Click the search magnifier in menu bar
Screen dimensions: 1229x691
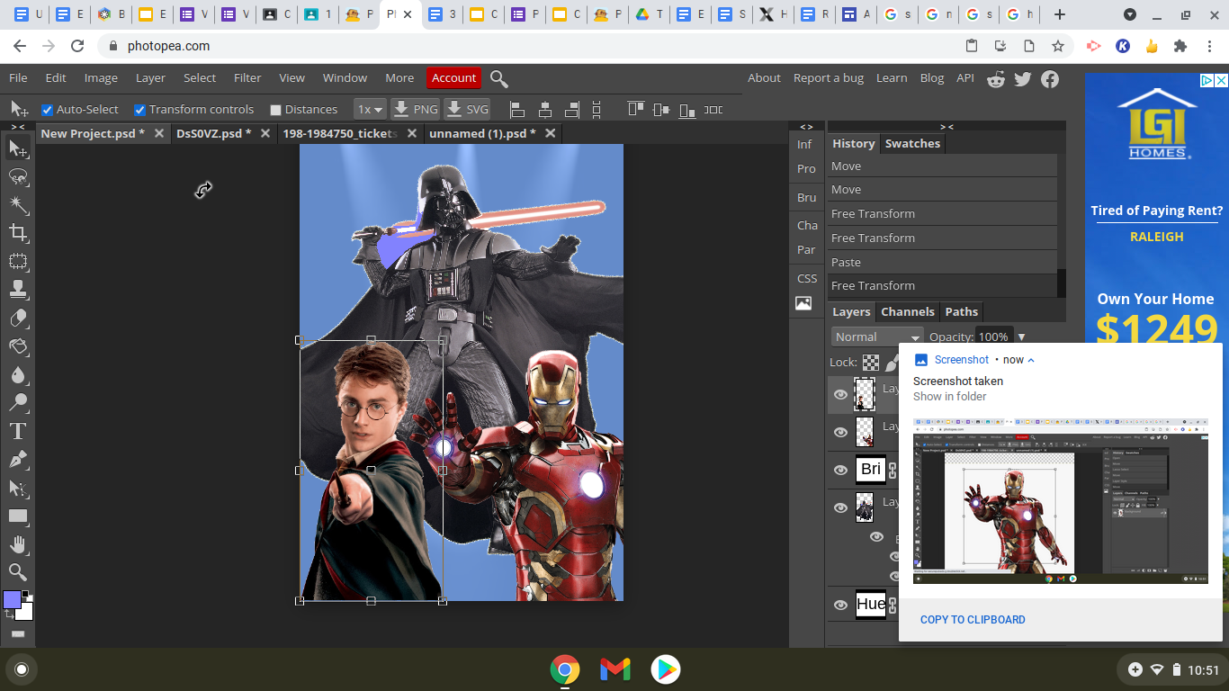point(499,79)
